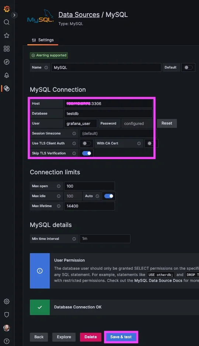Open Explore for this data source
Image resolution: width=199 pixels, height=346 pixels.
pos(64,337)
